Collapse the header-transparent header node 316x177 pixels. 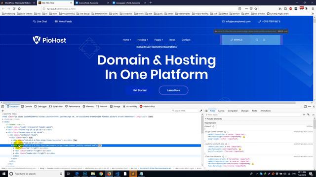click(4, 127)
